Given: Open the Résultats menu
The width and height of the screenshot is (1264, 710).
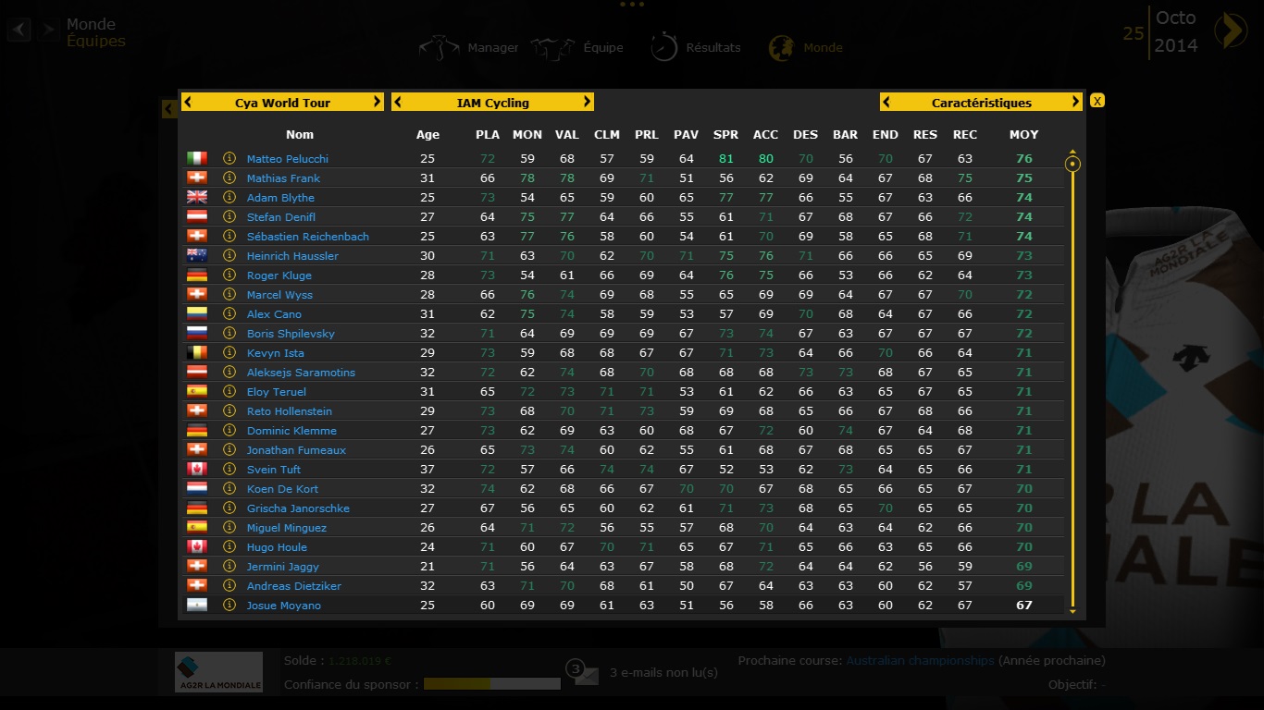Looking at the screenshot, I should (x=695, y=47).
